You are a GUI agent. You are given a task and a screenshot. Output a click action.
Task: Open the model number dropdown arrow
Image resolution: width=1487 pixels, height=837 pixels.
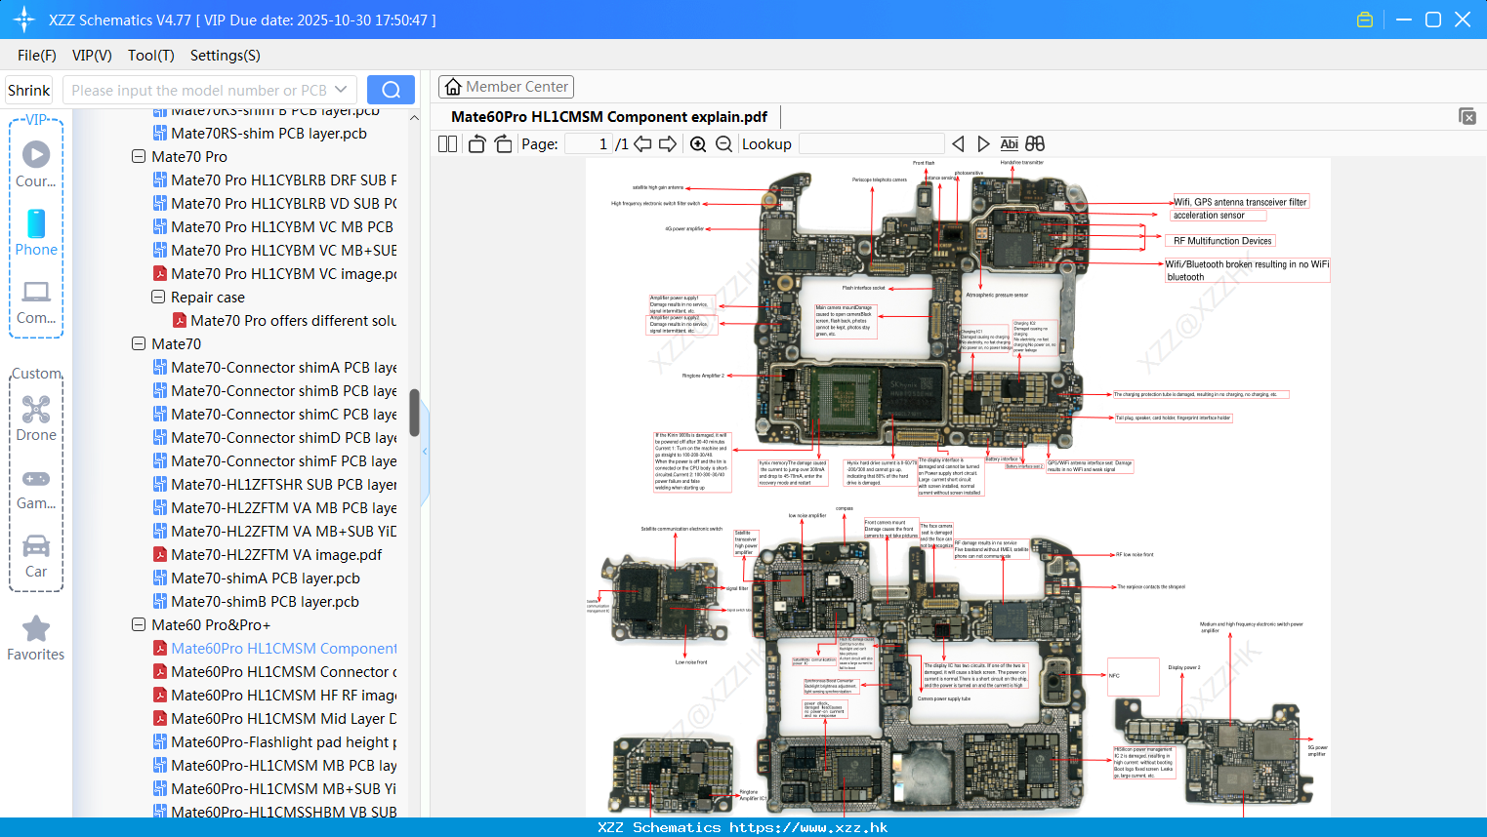341,90
